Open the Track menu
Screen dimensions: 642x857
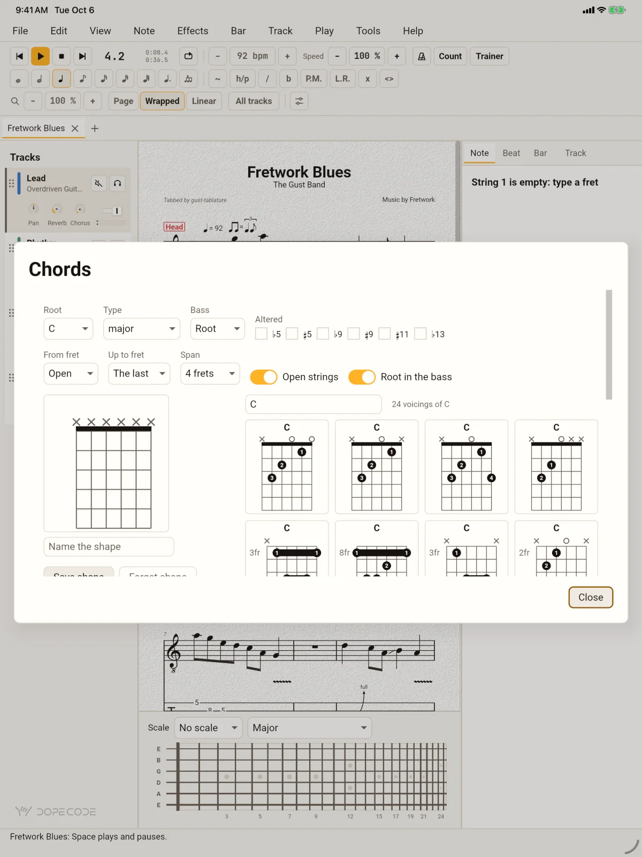click(280, 31)
